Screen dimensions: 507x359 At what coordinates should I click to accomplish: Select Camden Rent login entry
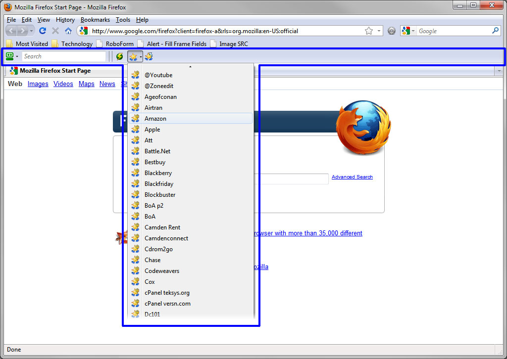pos(191,227)
